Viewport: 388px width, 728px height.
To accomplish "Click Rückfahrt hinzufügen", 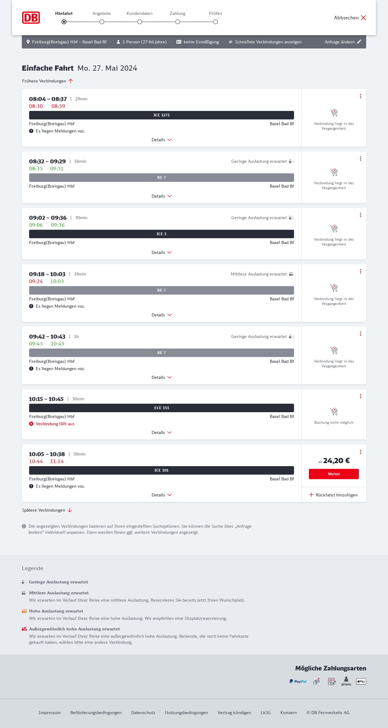I will click(x=333, y=495).
